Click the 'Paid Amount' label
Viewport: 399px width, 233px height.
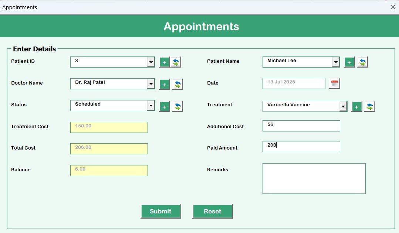click(x=222, y=148)
